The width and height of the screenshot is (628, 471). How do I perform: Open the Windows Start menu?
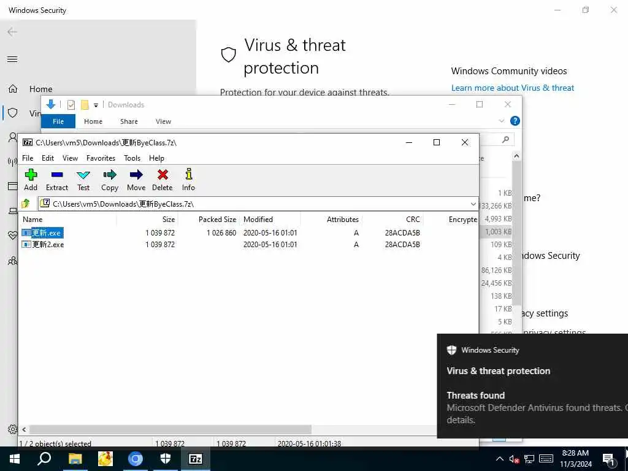[15, 459]
